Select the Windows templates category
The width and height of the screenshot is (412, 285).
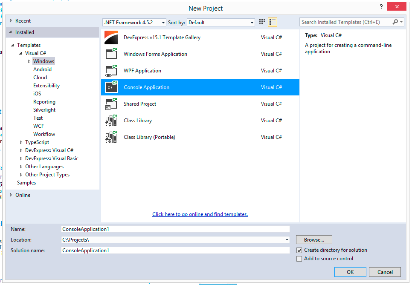coord(44,61)
